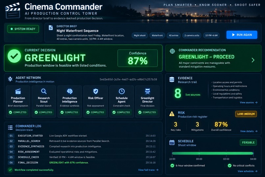The width and height of the screenshot is (265, 177).
Task: Open the View schedule link
Action: click(x=248, y=171)
